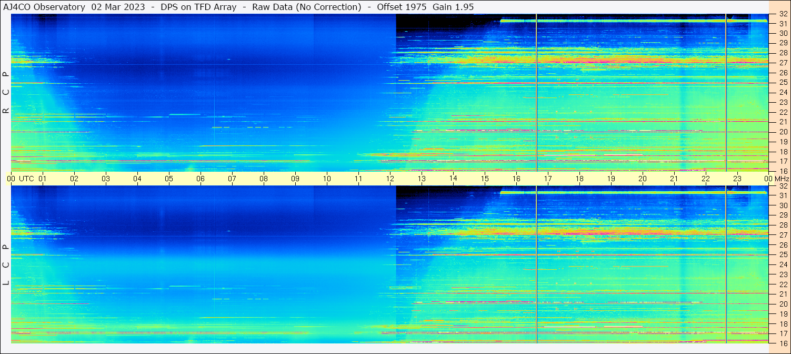This screenshot has height=354, width=791.
Task: Pick the 23 hour marker on time axis
Action: pyautogui.click(x=737, y=179)
